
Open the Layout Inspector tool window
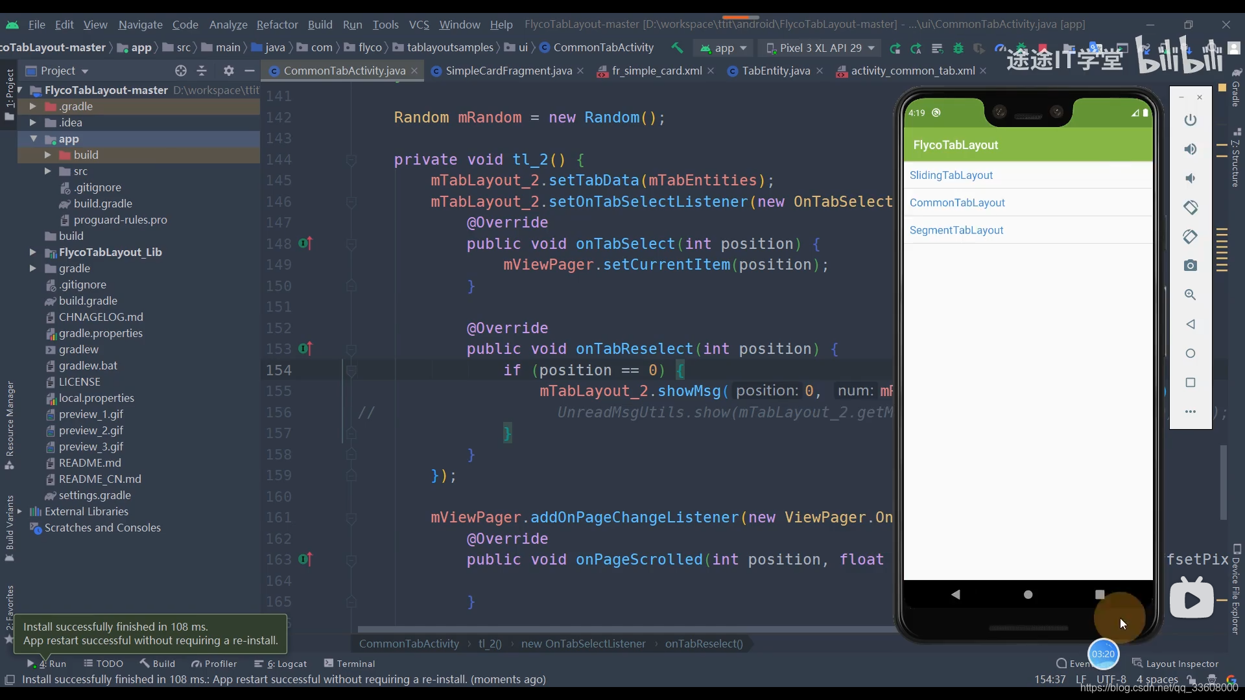coord(1175,664)
